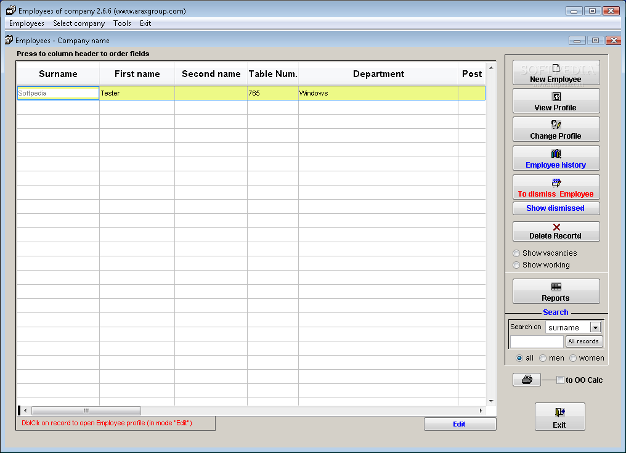Image resolution: width=626 pixels, height=453 pixels.
Task: Select Show working radio button
Action: tap(516, 265)
